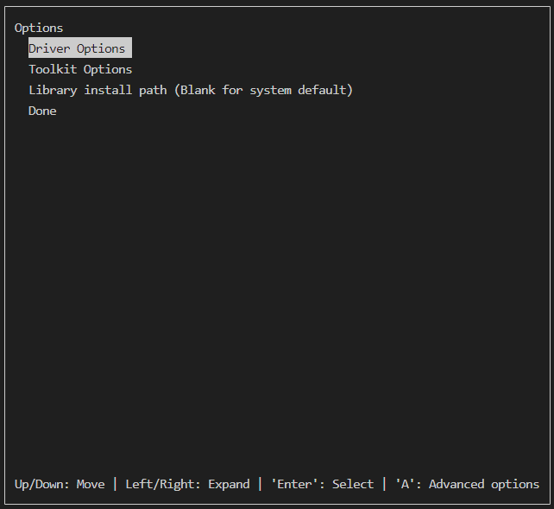554x509 pixels.
Task: Click the word 'Driver' in highlighted row
Action: [x=49, y=48]
